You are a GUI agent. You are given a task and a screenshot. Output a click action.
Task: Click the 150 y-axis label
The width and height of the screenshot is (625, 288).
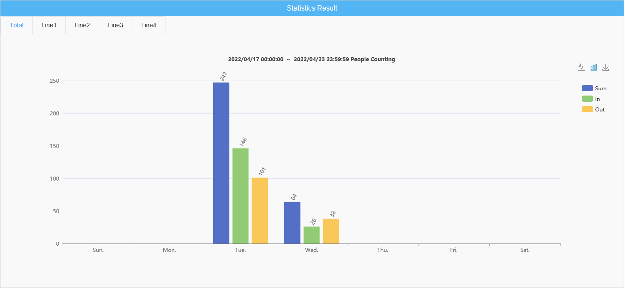point(55,146)
